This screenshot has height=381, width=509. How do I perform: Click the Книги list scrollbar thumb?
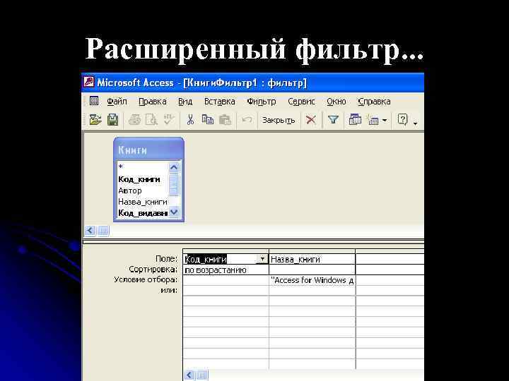[x=174, y=185]
